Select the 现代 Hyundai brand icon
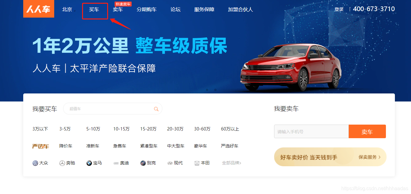 click(170, 163)
